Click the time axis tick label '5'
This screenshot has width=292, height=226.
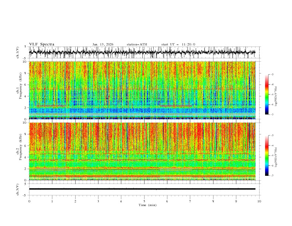[144, 201]
